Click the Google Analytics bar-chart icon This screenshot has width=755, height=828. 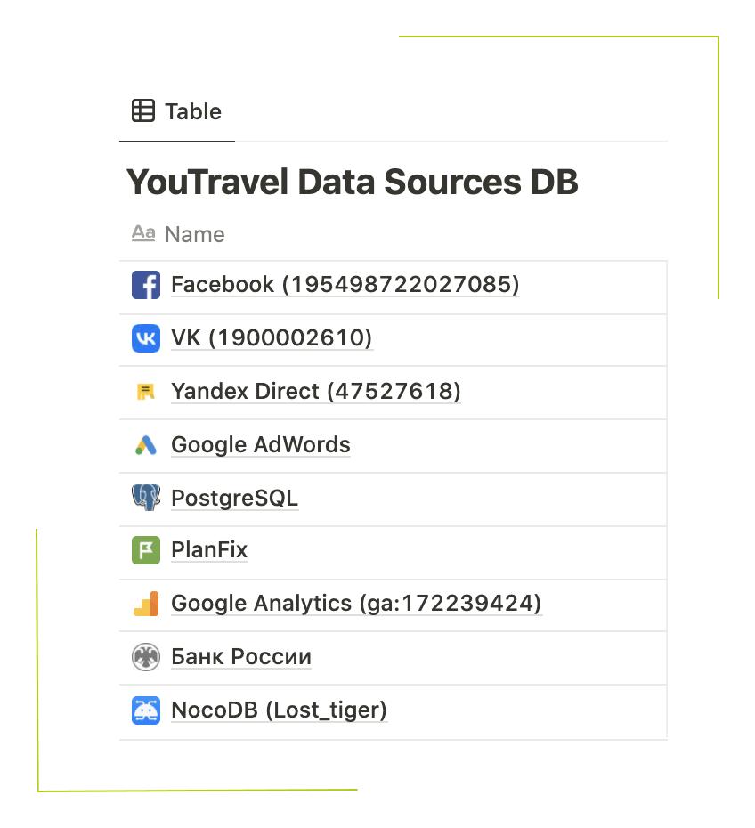coord(146,604)
